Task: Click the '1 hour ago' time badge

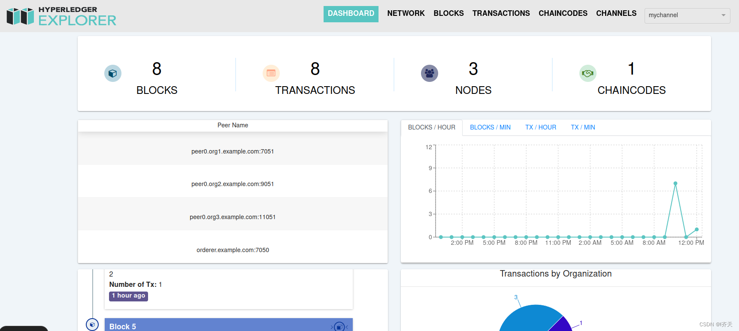Action: point(128,296)
